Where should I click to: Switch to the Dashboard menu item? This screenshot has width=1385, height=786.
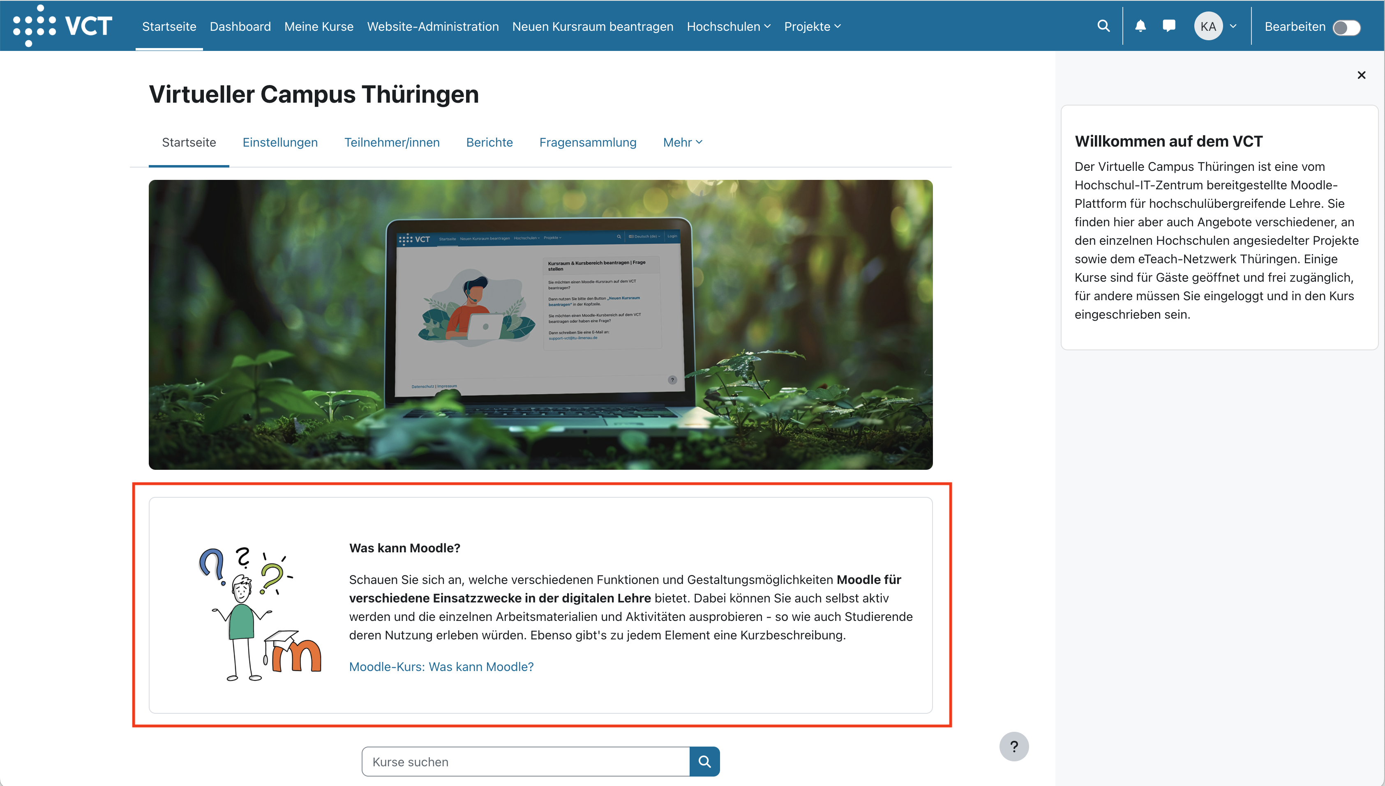coord(240,26)
